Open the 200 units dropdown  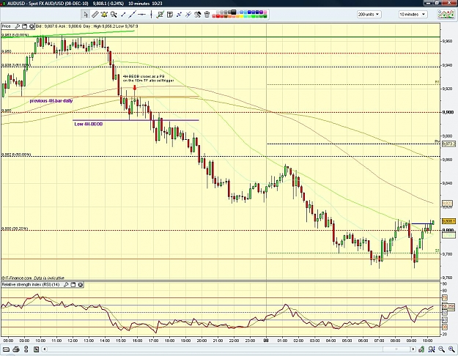click(369, 15)
